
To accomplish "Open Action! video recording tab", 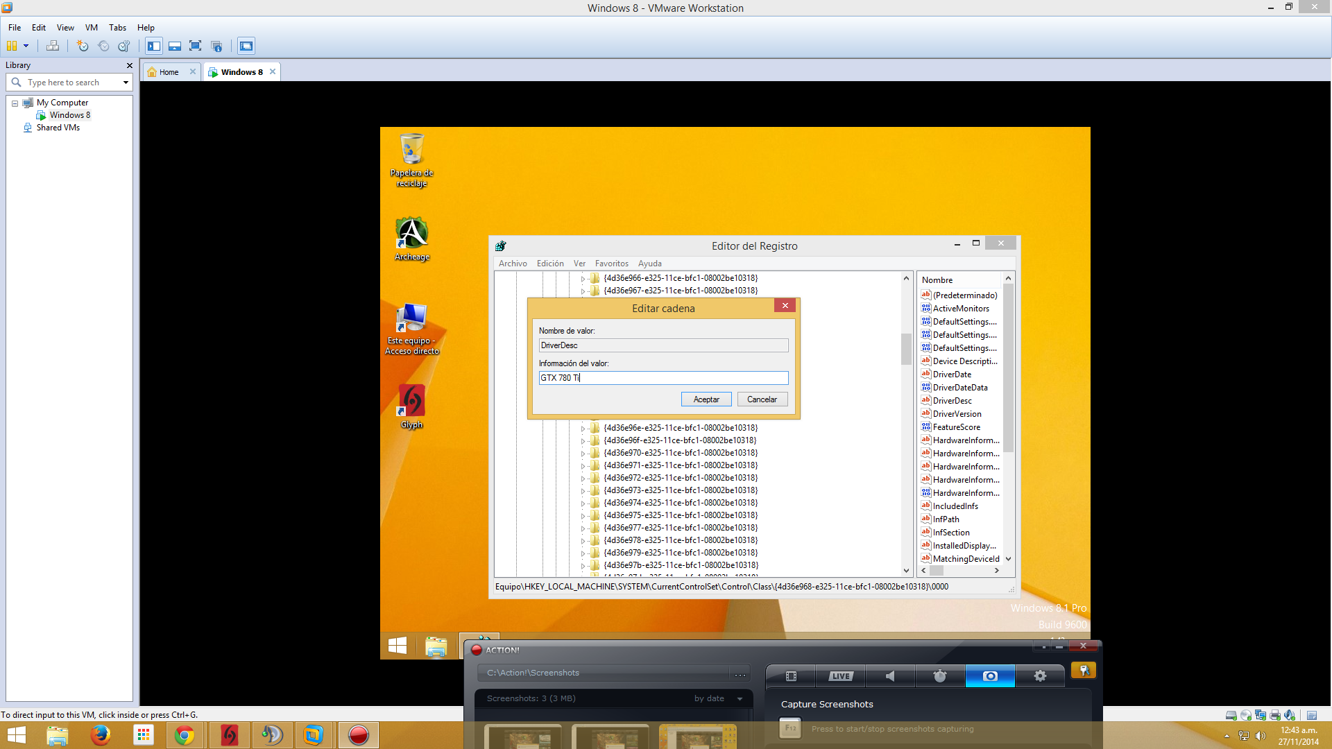I will click(791, 676).
